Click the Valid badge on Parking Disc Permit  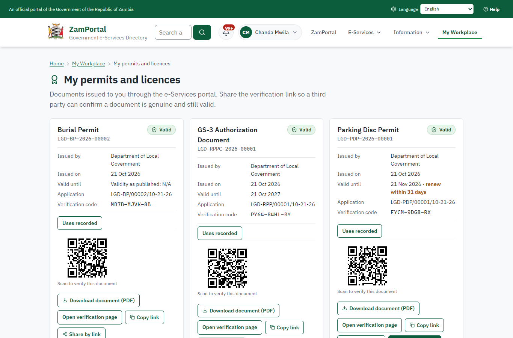point(441,130)
